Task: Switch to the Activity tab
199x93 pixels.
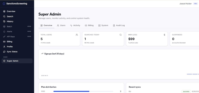Action: coord(75,25)
